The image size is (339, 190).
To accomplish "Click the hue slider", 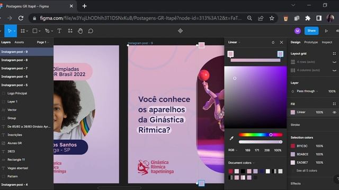I will click(x=261, y=135).
